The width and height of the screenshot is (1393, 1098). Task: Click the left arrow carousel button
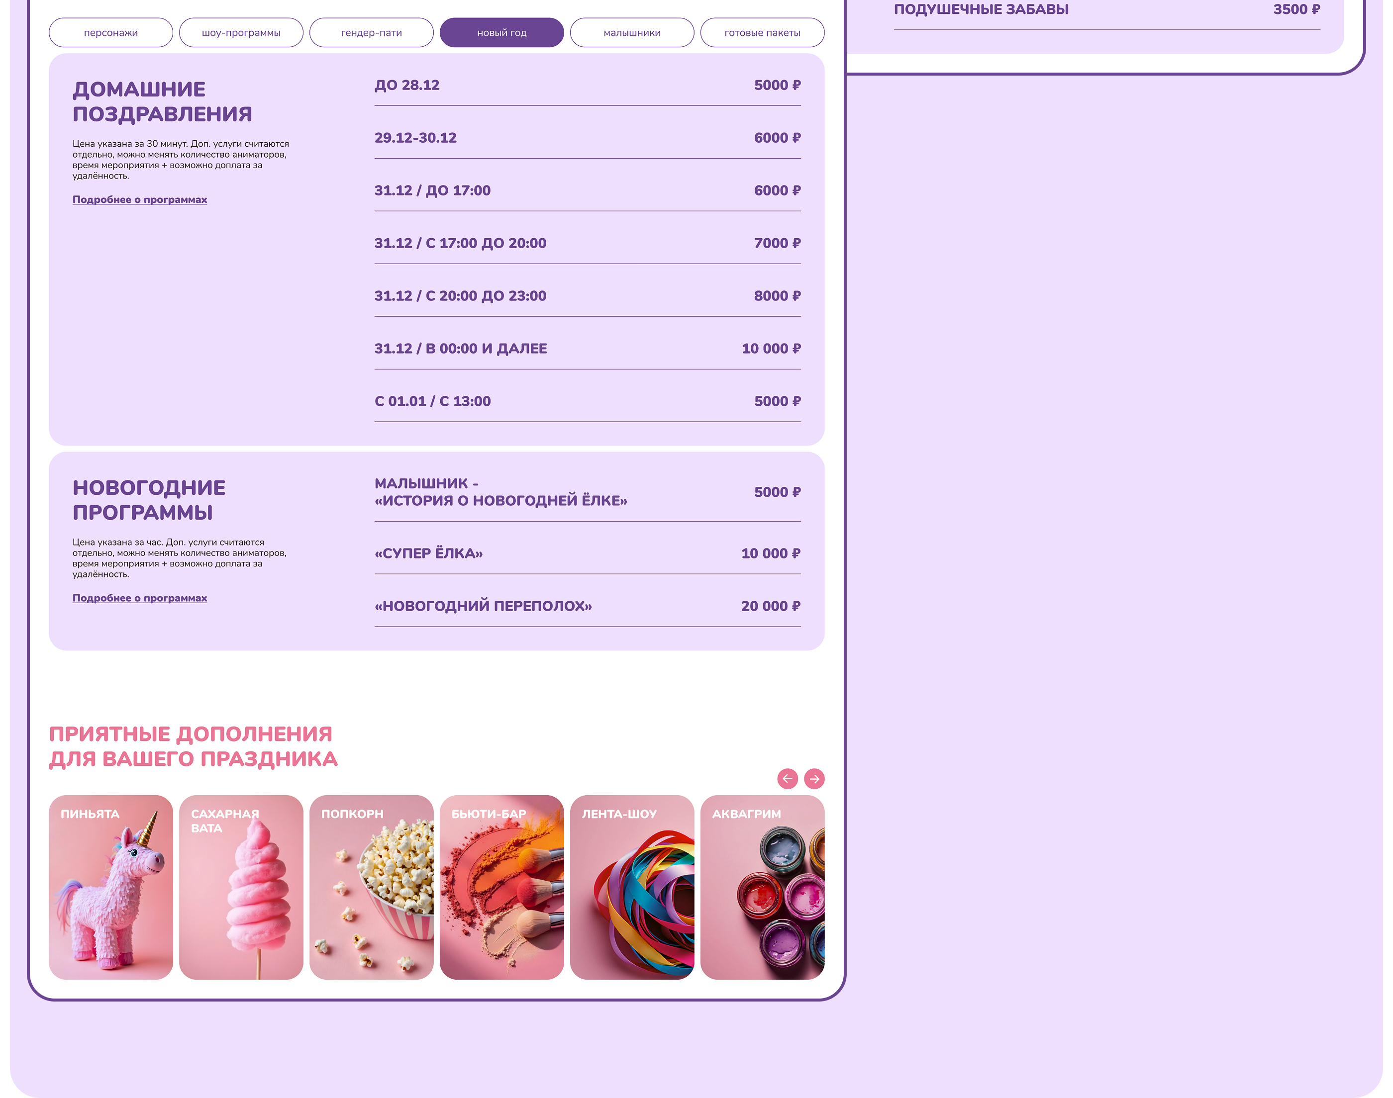(x=787, y=779)
